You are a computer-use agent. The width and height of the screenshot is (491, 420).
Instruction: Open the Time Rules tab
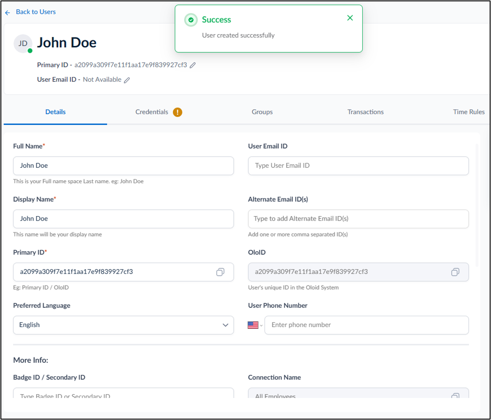point(469,112)
